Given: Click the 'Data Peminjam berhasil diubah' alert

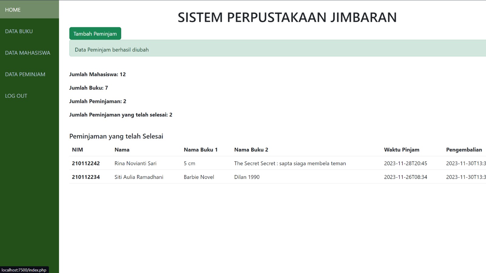Looking at the screenshot, I should pos(278,48).
